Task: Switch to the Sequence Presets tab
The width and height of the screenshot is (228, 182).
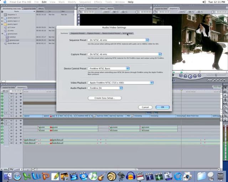Action: click(78, 33)
